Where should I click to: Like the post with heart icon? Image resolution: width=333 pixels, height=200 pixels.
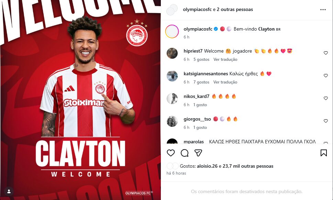pos(171,153)
